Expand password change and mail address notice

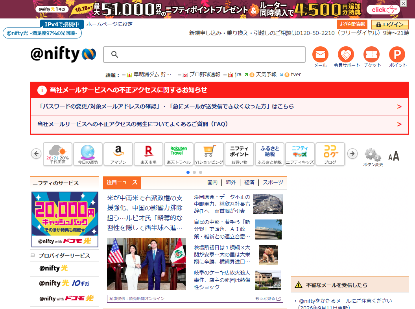coord(219,106)
